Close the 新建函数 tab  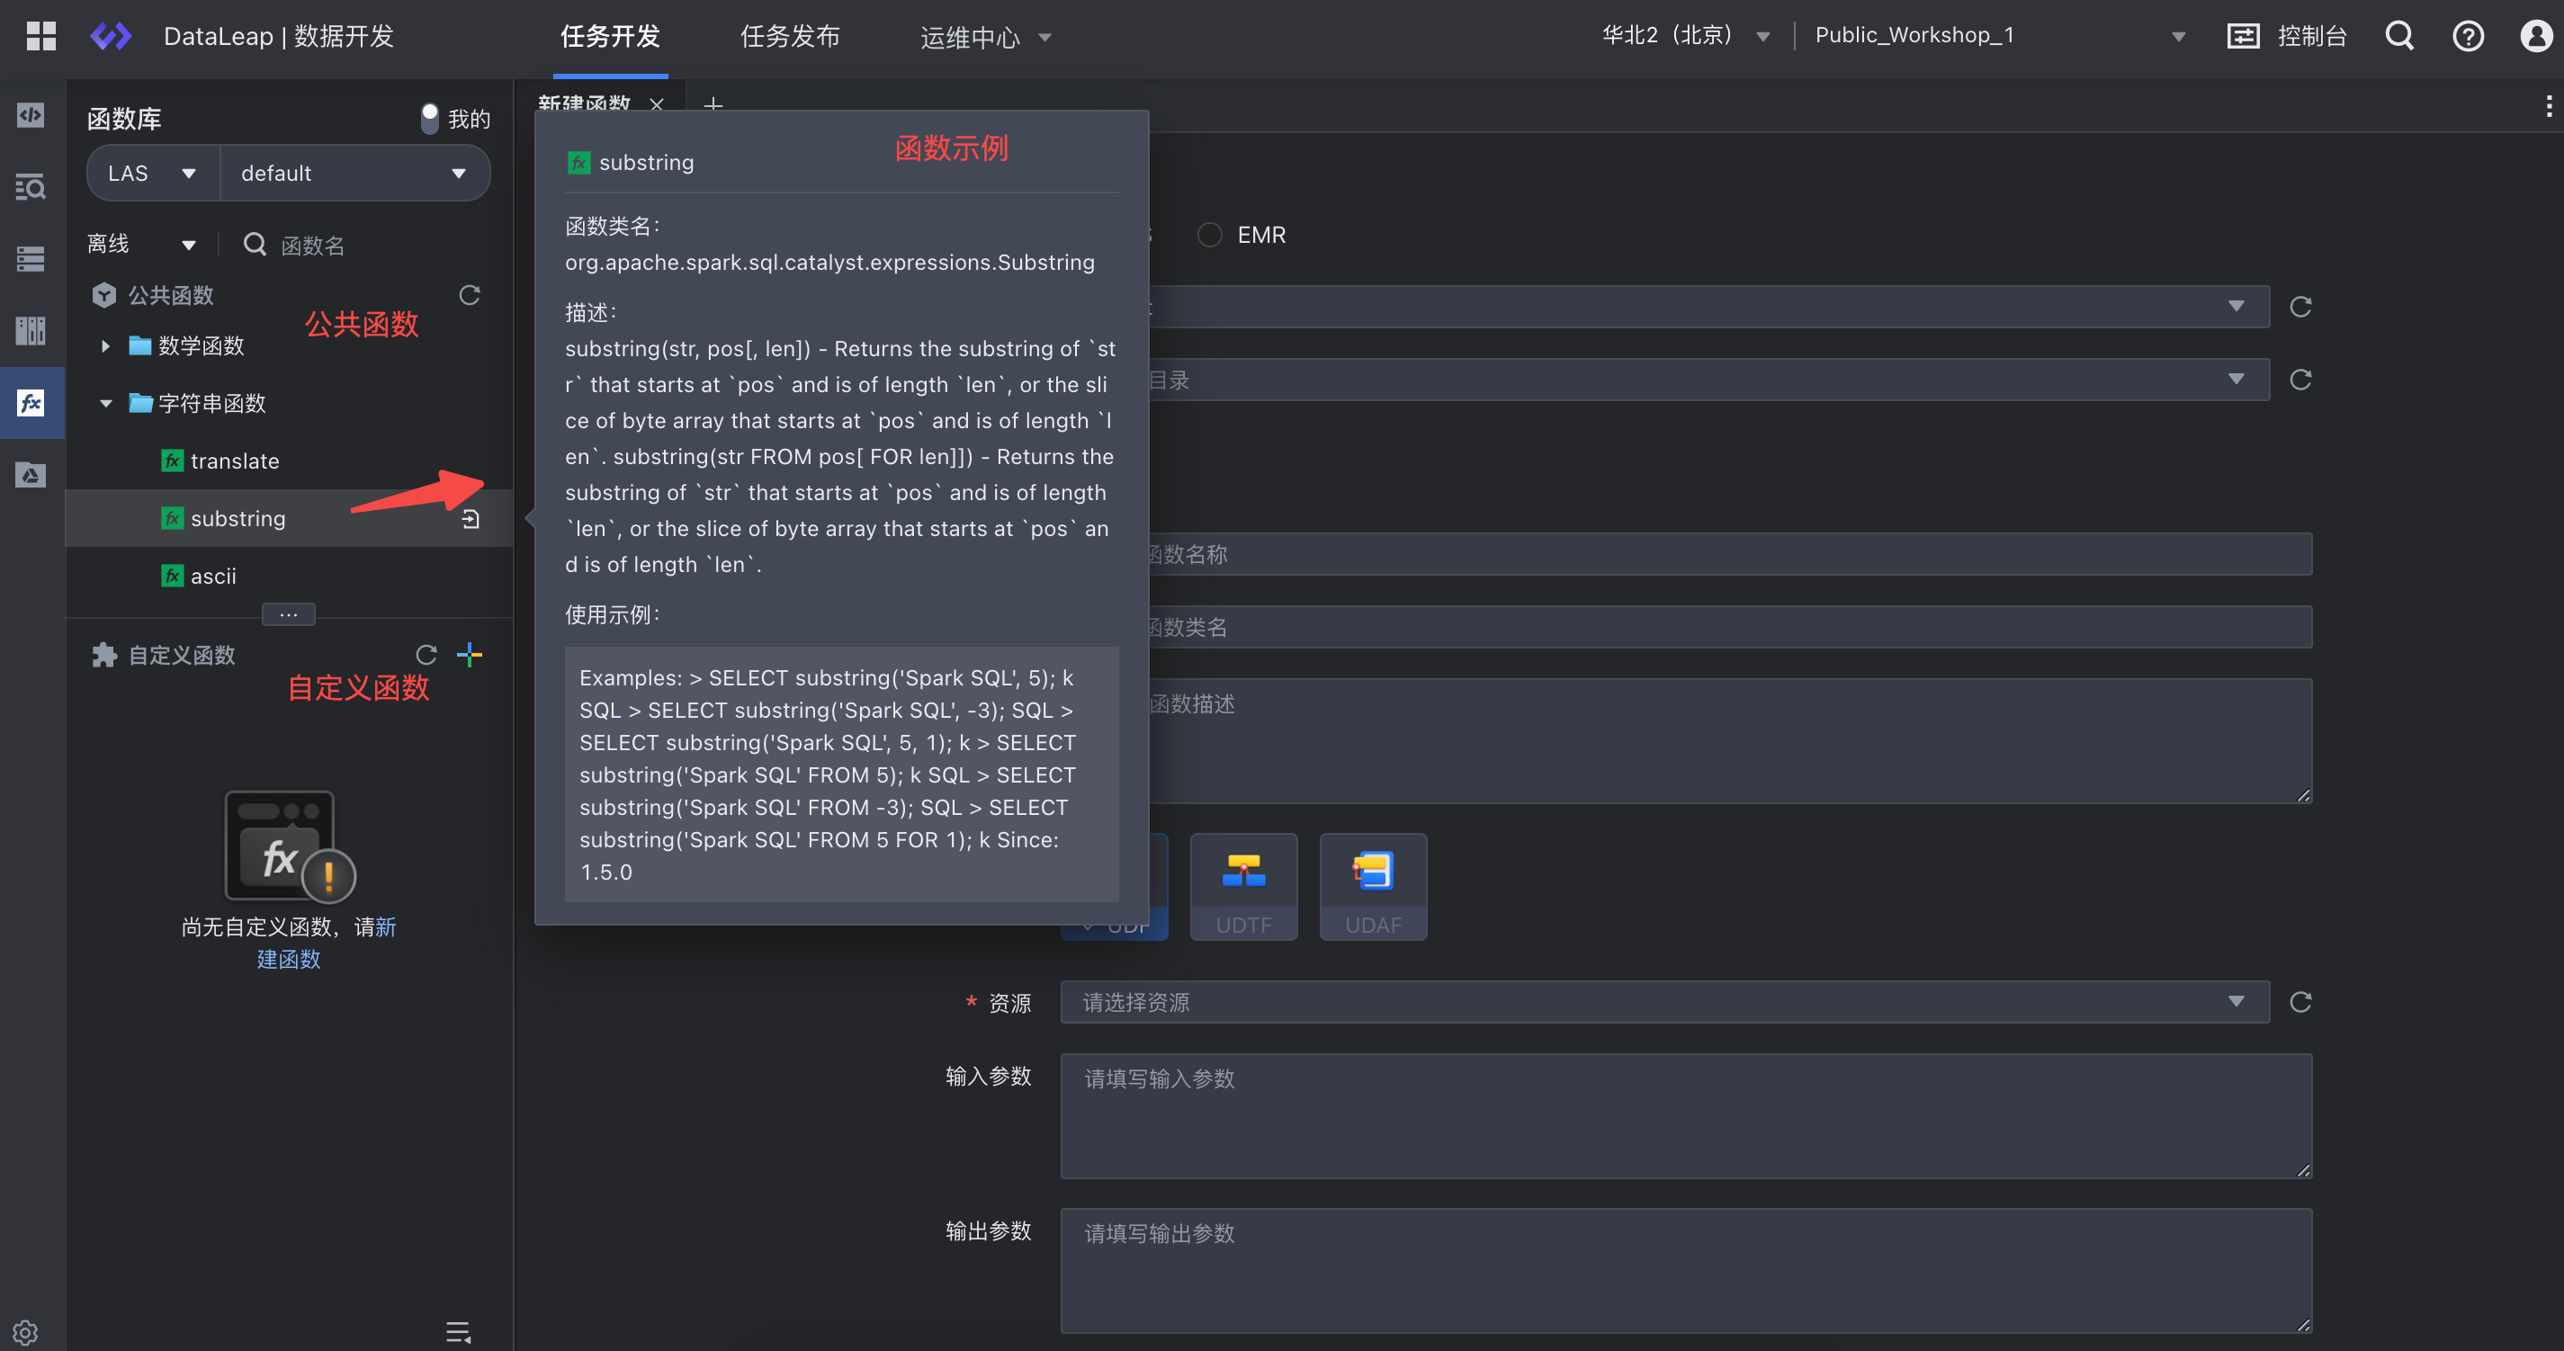[x=656, y=104]
